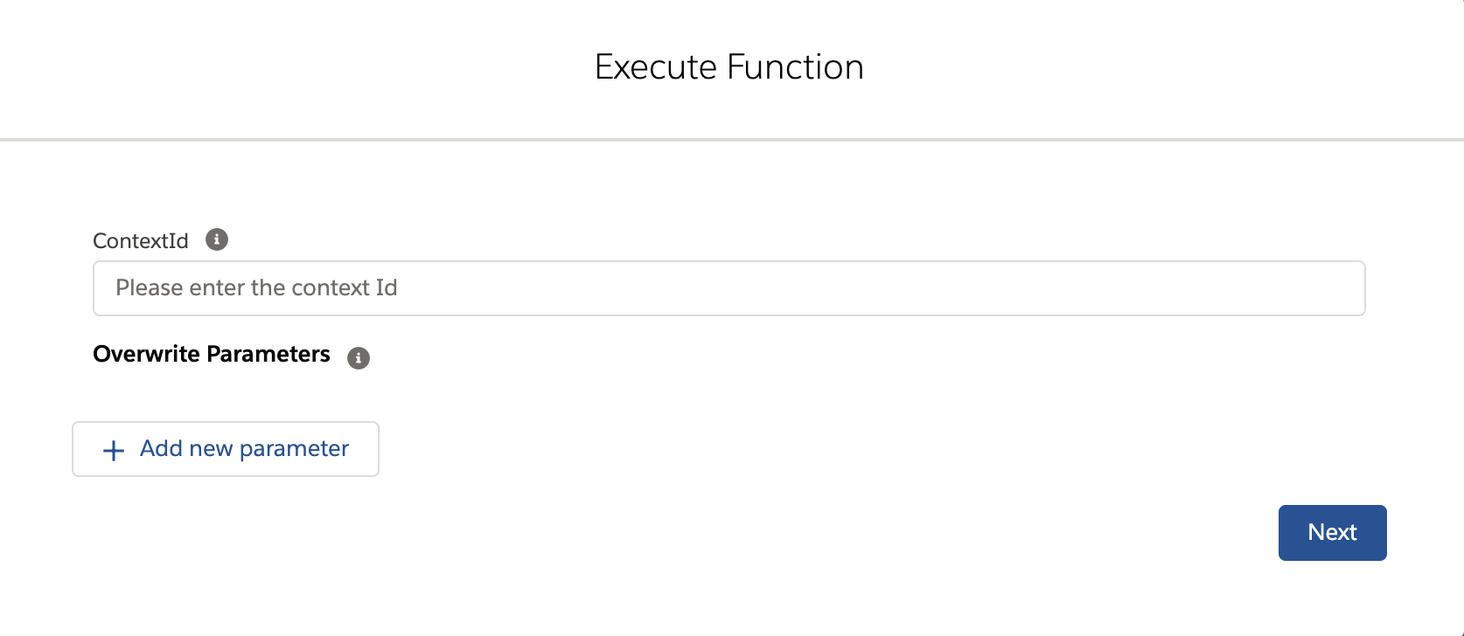Click the ContextId input field
The image size is (1464, 636).
pos(729,288)
